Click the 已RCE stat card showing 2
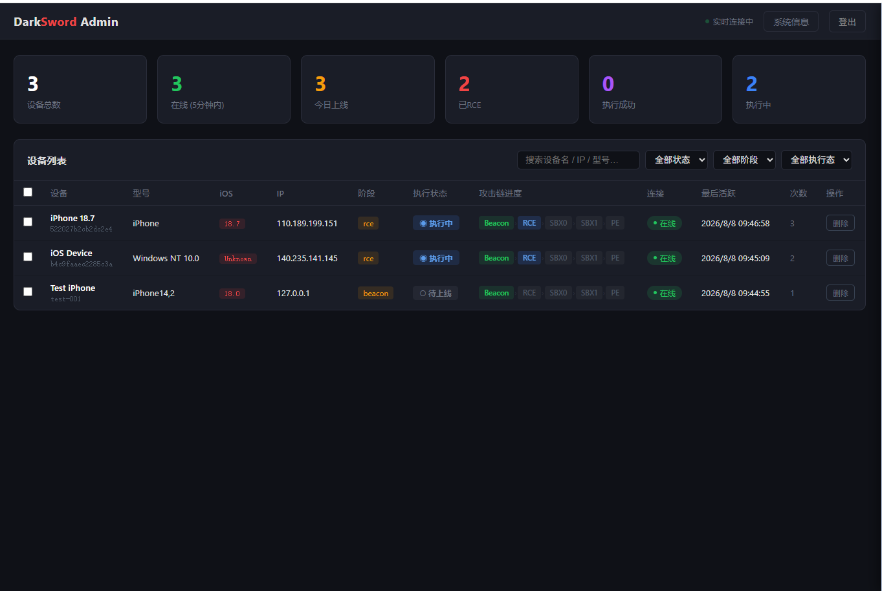 point(511,89)
